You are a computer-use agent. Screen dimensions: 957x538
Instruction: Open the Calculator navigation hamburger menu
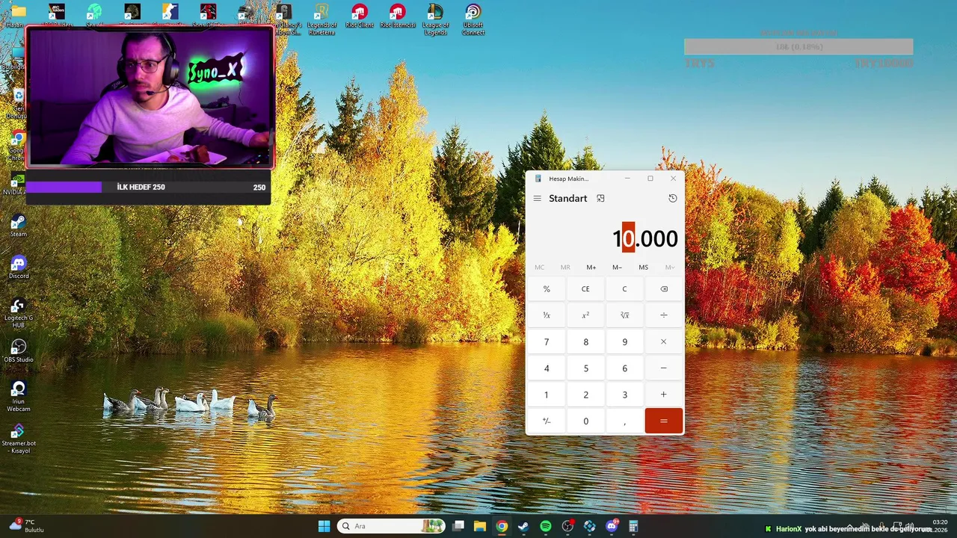pos(537,198)
